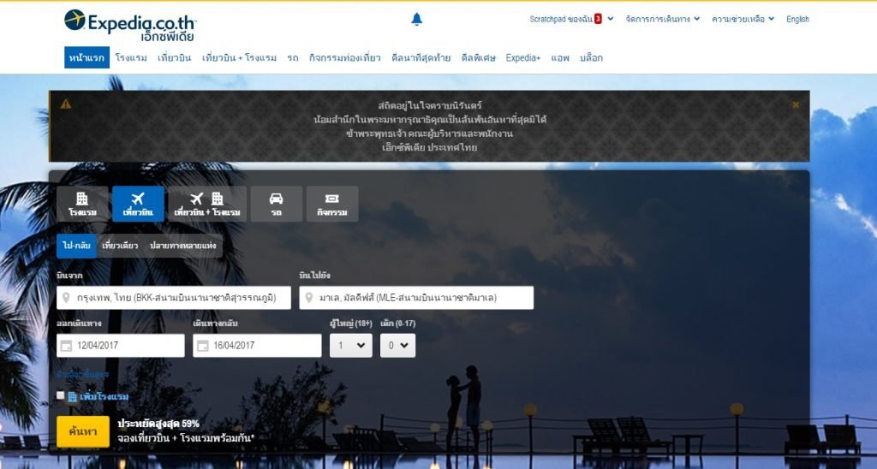Image resolution: width=877 pixels, height=469 pixels.
Task: Click the Expedia.co.th logo
Action: click(x=130, y=24)
